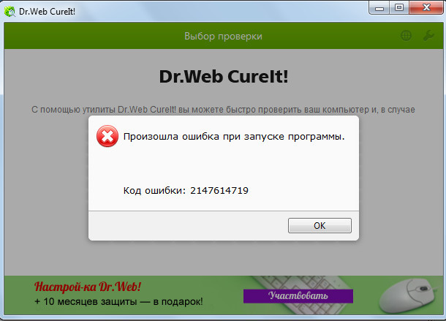Click the red error cross icon
The width and height of the screenshot is (446, 321).
tap(107, 137)
